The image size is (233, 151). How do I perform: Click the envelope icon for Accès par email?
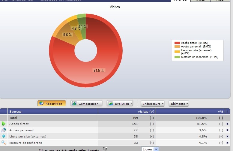coord(4,130)
